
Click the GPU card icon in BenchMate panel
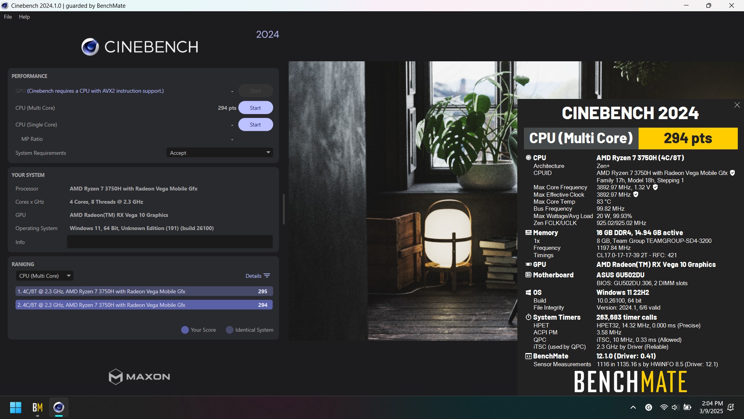pyautogui.click(x=528, y=264)
